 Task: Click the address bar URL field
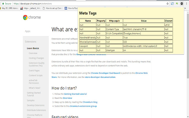tap(89, 4)
